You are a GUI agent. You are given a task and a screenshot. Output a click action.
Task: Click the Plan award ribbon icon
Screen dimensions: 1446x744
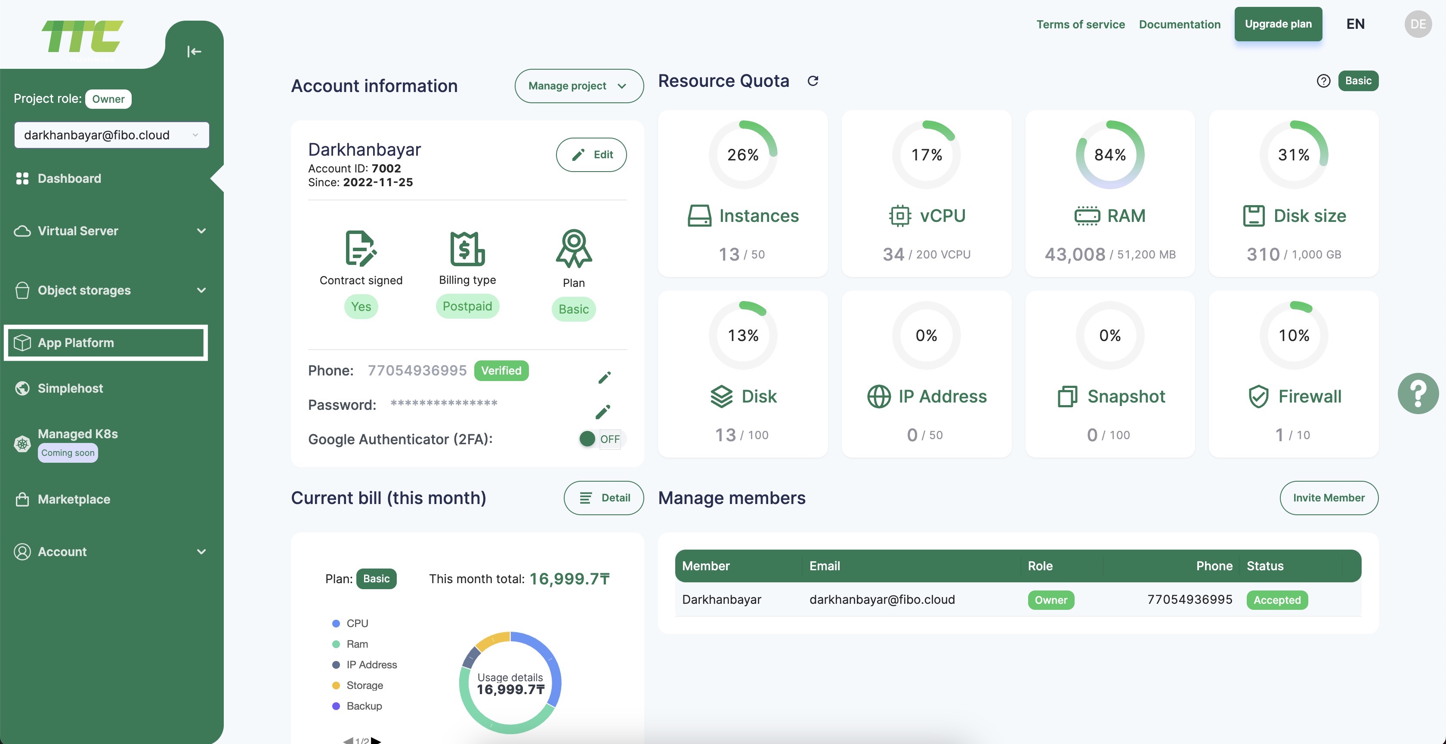[574, 248]
